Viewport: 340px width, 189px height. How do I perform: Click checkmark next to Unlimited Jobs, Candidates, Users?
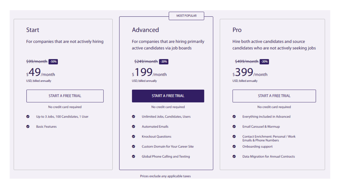coord(134,116)
